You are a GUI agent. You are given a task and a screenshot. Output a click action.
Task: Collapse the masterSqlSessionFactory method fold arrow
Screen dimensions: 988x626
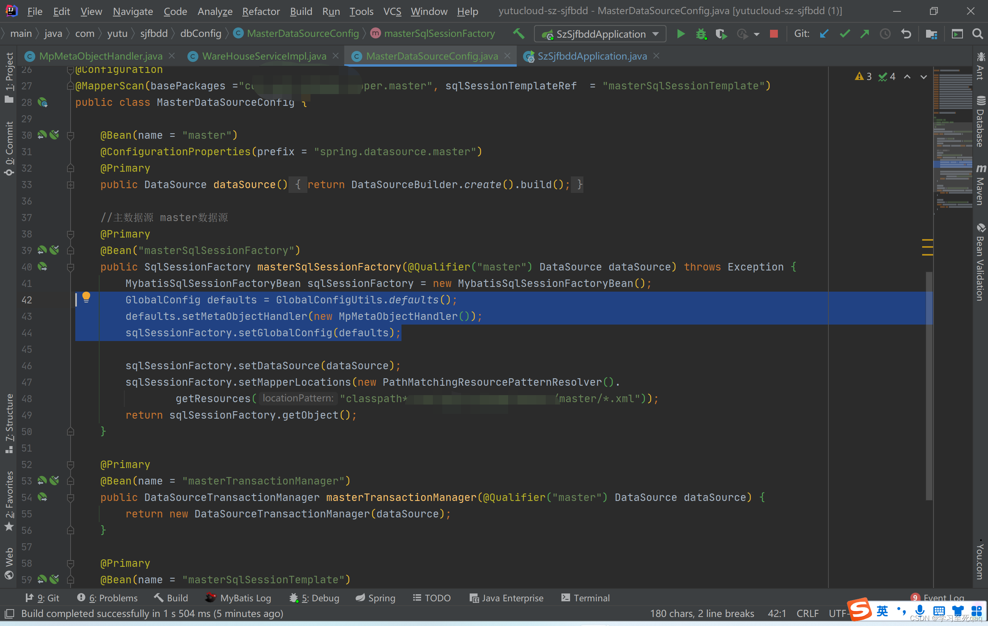point(71,267)
